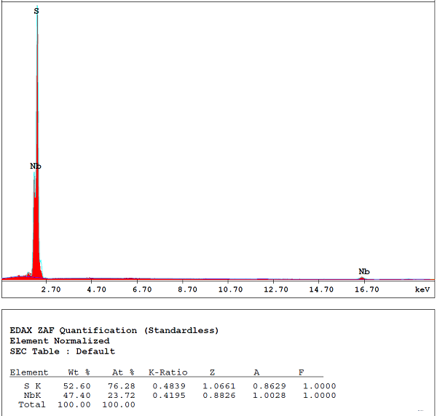This screenshot has width=437, height=416.
Task: Click the Element Normalized line
Action: (60, 341)
